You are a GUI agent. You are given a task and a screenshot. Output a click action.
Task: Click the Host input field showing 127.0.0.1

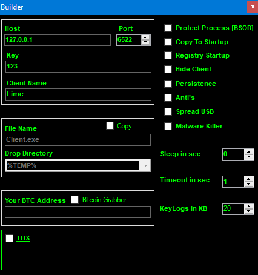click(58, 40)
